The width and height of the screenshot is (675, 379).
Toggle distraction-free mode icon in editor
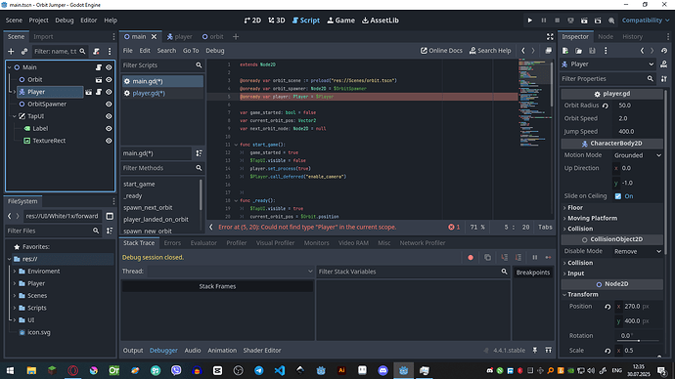click(550, 36)
